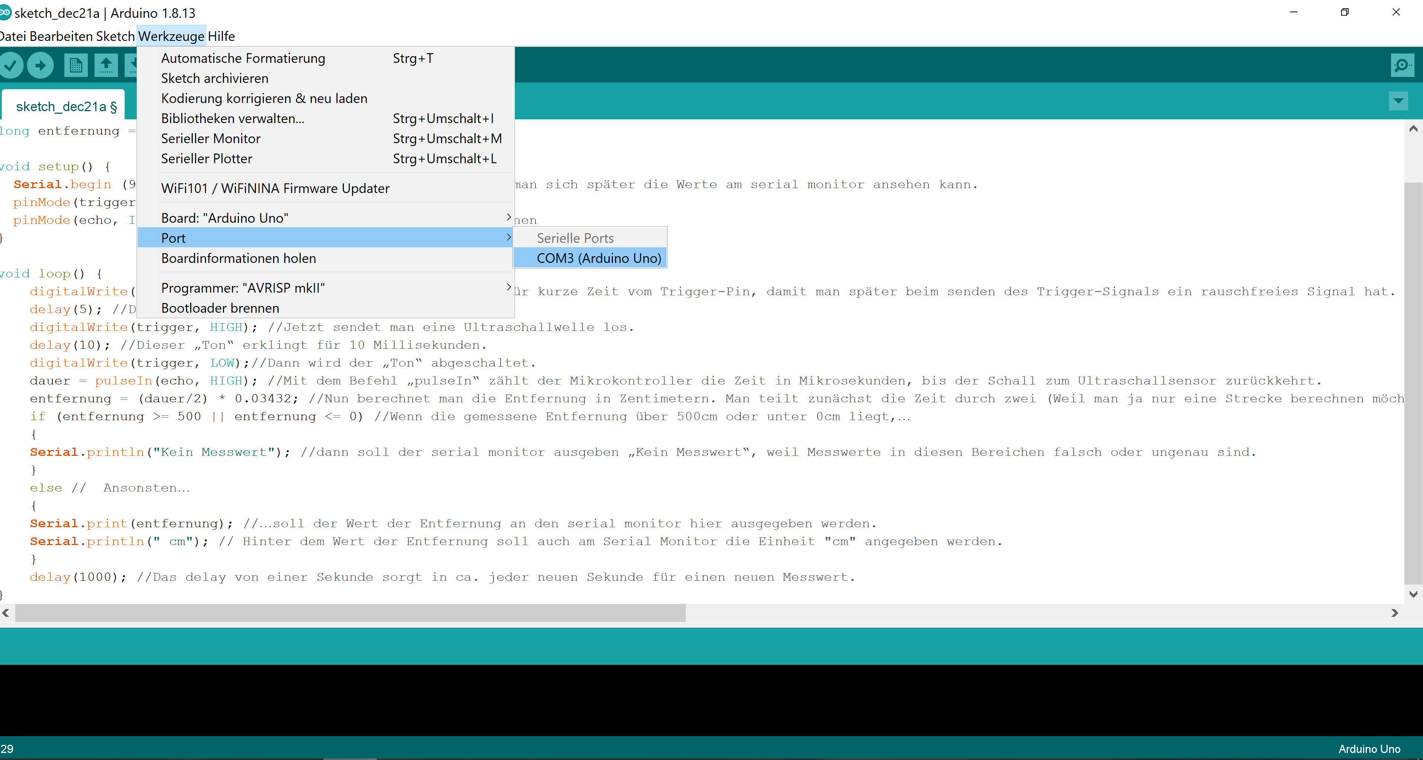Choose Automatische Formatierung
The height and width of the screenshot is (760, 1423).
tap(243, 58)
